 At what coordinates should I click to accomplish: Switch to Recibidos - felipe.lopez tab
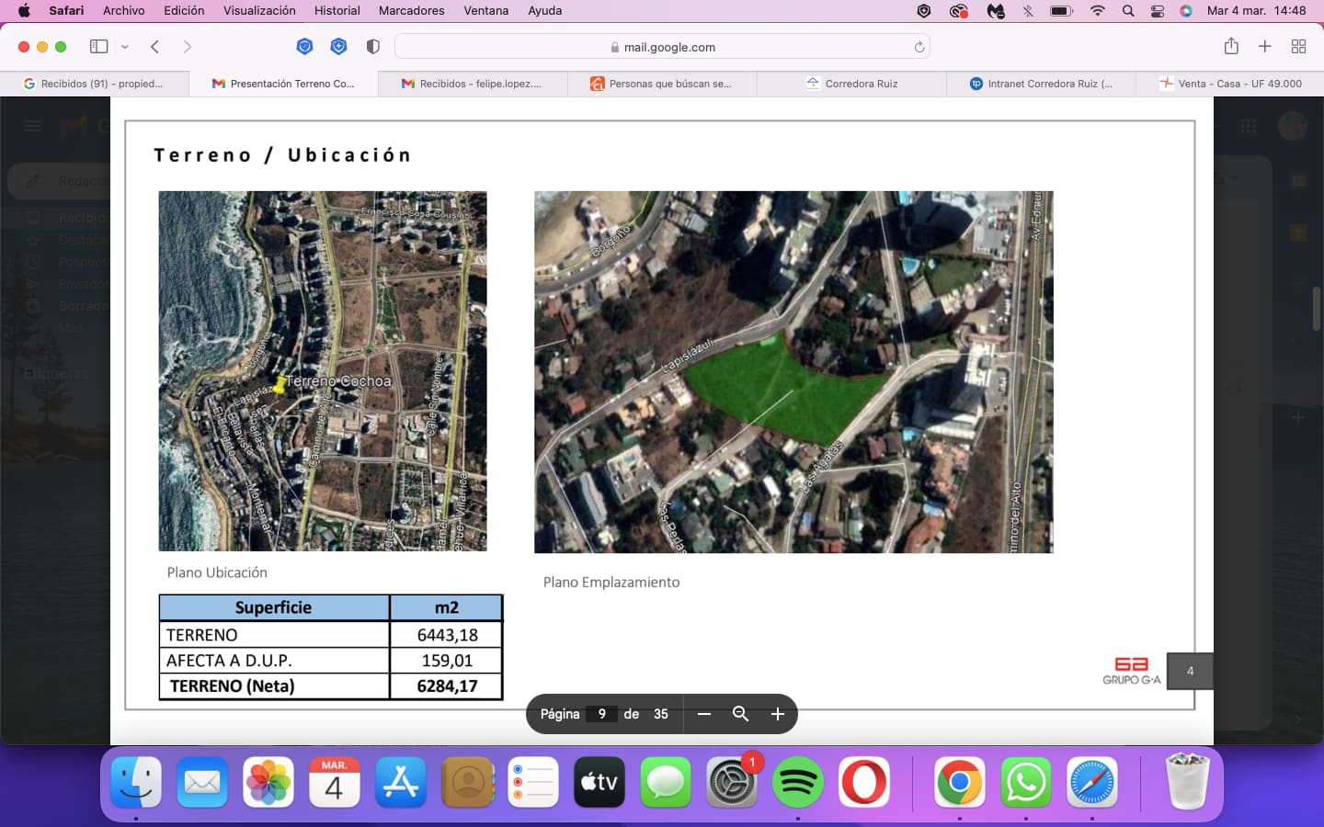tap(473, 84)
